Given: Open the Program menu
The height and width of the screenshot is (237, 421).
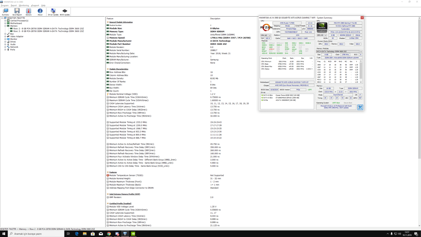Looking at the screenshot, I should (x=5, y=5).
